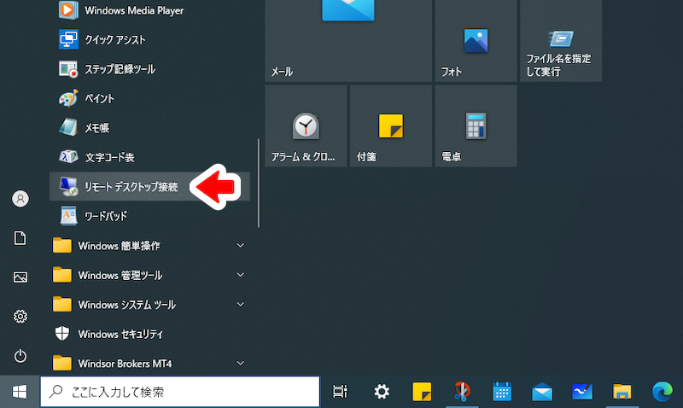The image size is (683, 408).
Task: Launch クイック アシスト app
Action: tap(149, 39)
